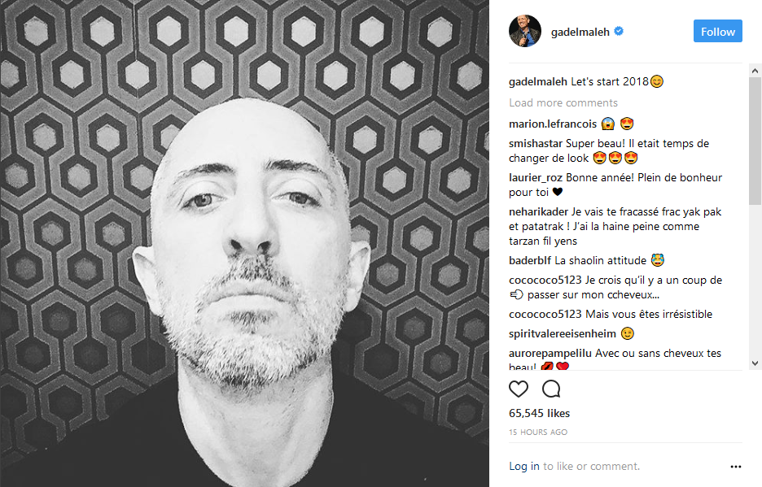Click the heart like icon
Image resolution: width=762 pixels, height=487 pixels.
518,389
